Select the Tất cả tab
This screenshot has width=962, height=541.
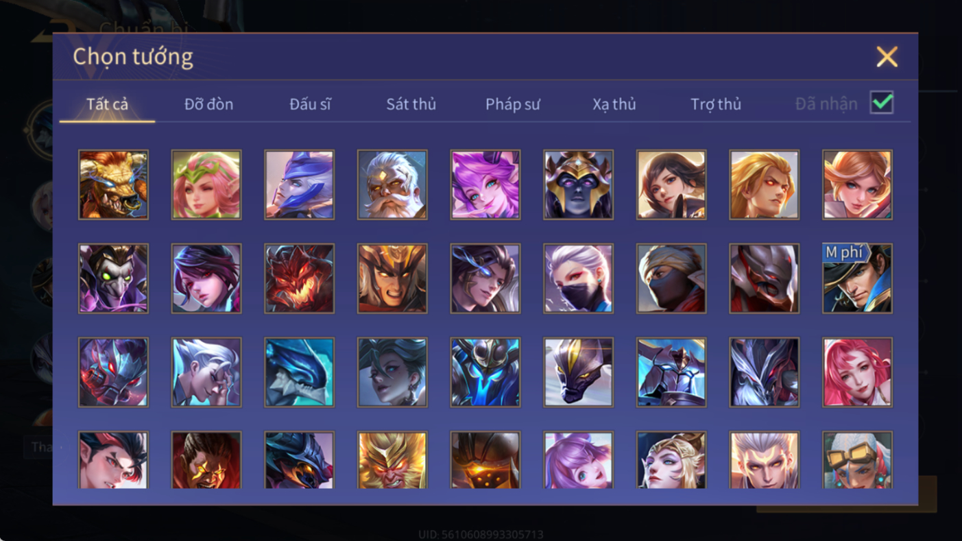[108, 104]
